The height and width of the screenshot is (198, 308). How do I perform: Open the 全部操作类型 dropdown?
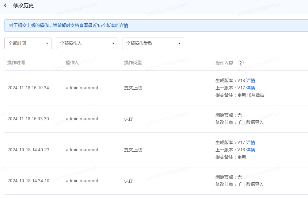[153, 43]
